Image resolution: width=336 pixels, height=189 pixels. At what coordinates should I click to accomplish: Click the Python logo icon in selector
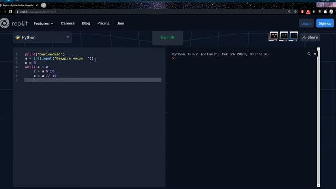[x=18, y=37]
